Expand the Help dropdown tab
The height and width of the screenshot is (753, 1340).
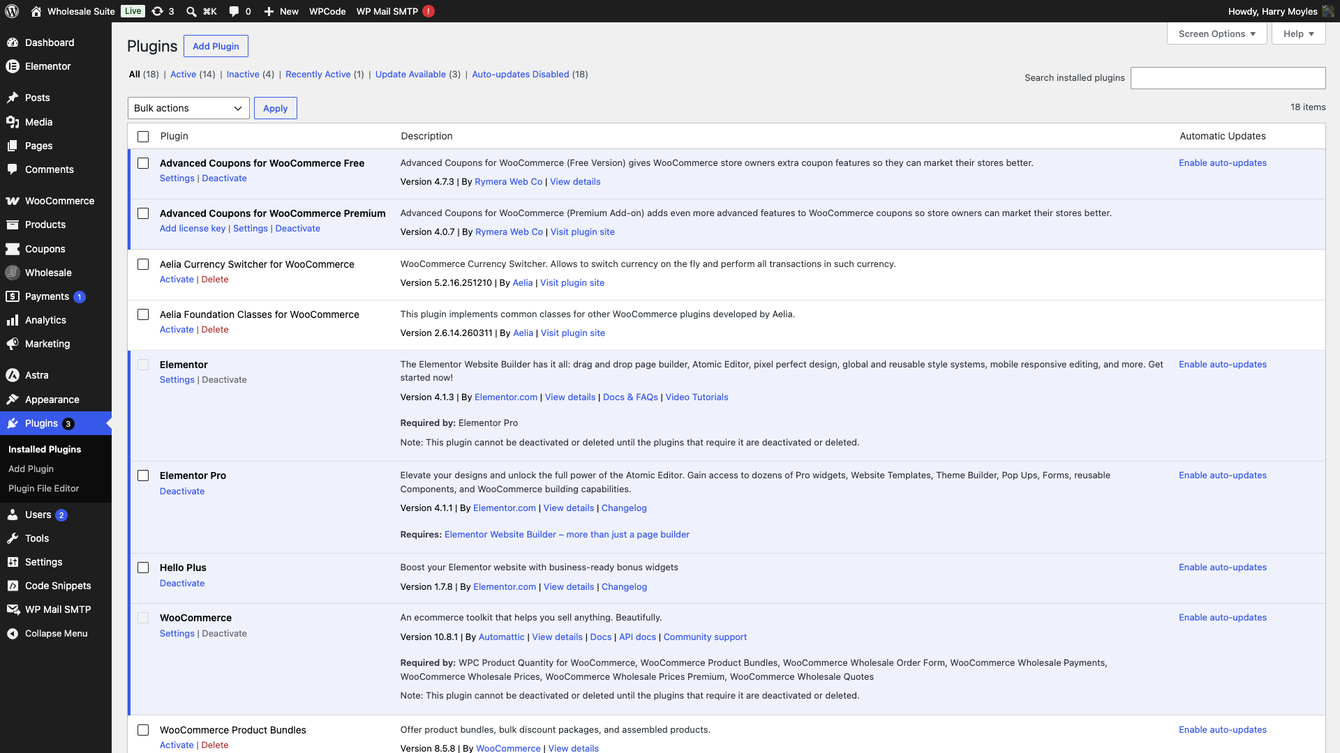point(1298,33)
